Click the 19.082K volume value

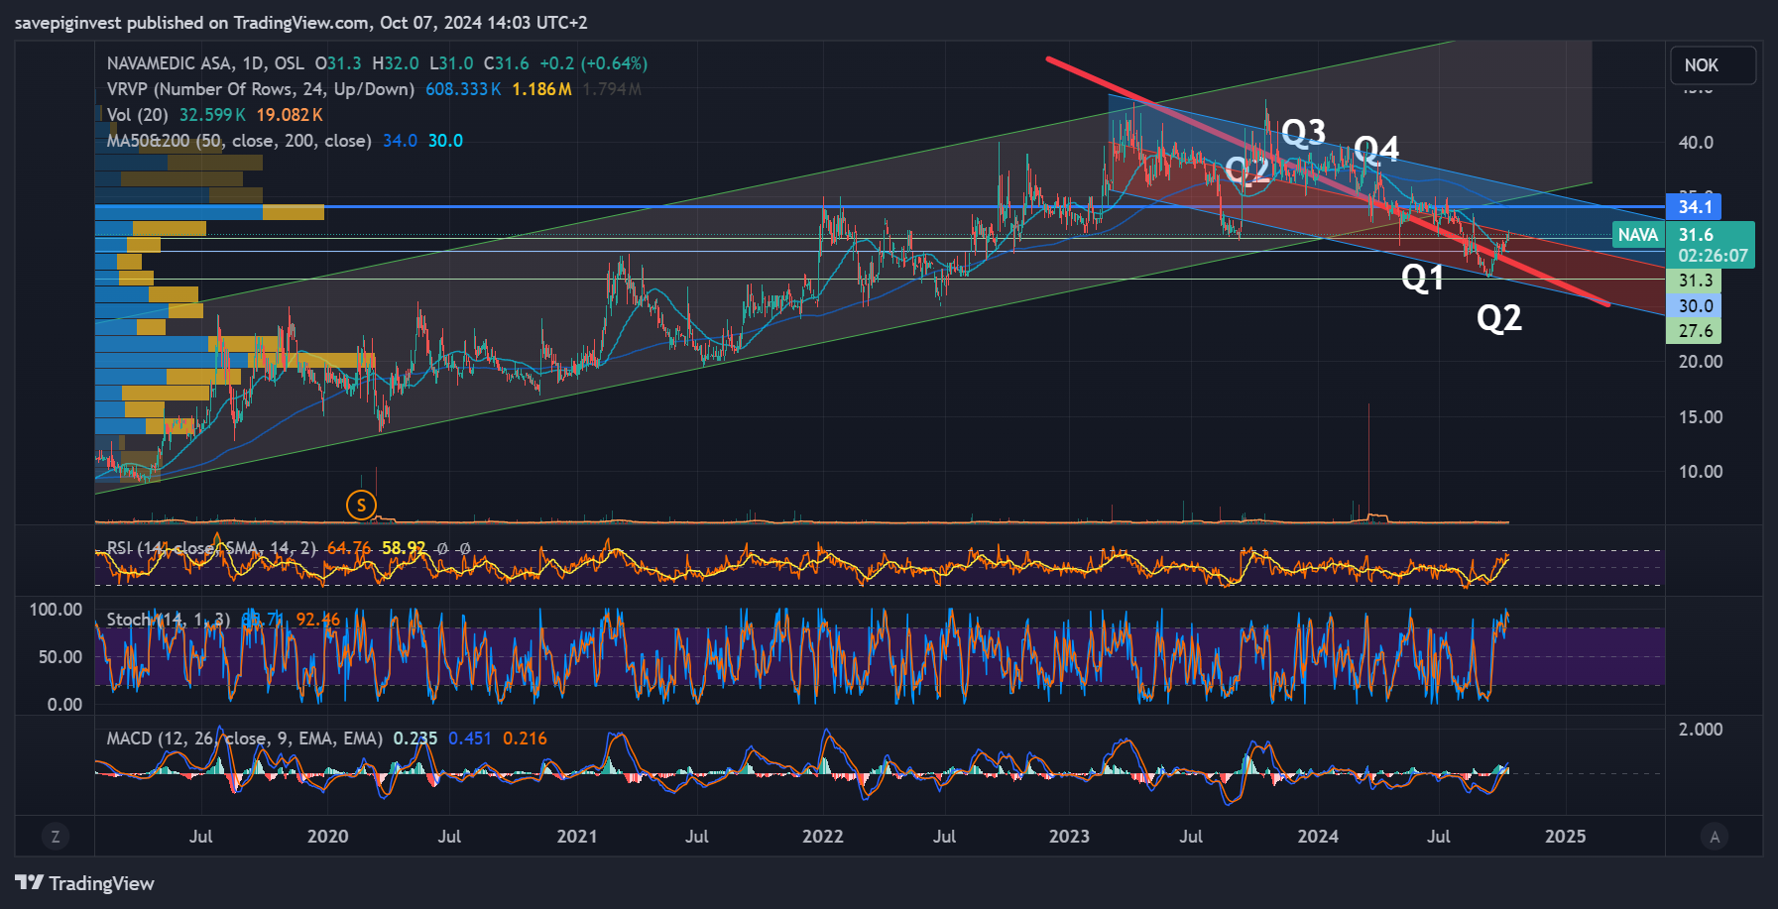coord(290,115)
